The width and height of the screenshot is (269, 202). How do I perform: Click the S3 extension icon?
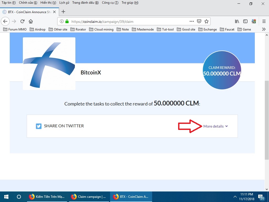(x=254, y=21)
